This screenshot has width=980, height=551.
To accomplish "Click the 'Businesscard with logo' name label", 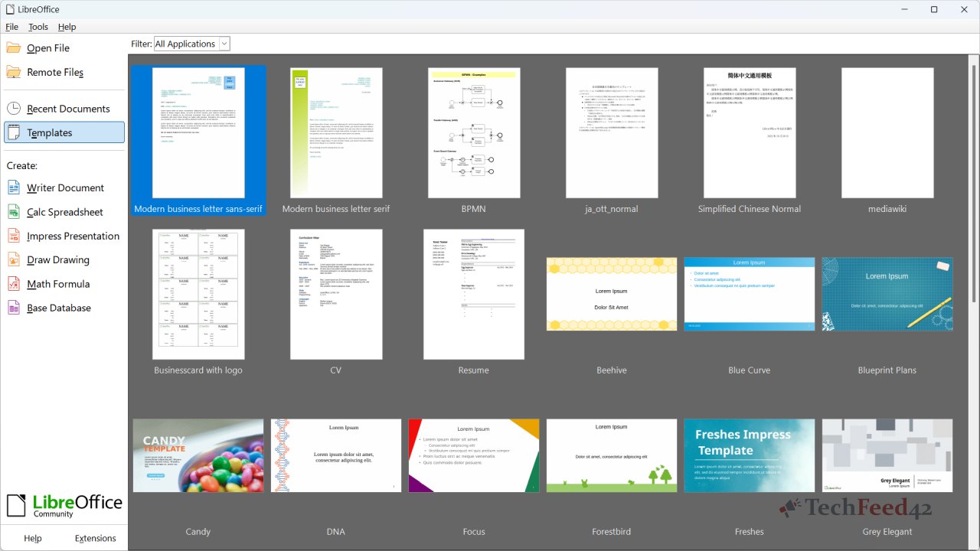I will tap(198, 370).
